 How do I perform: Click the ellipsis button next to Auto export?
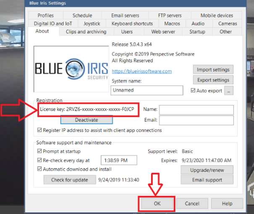click(229, 90)
